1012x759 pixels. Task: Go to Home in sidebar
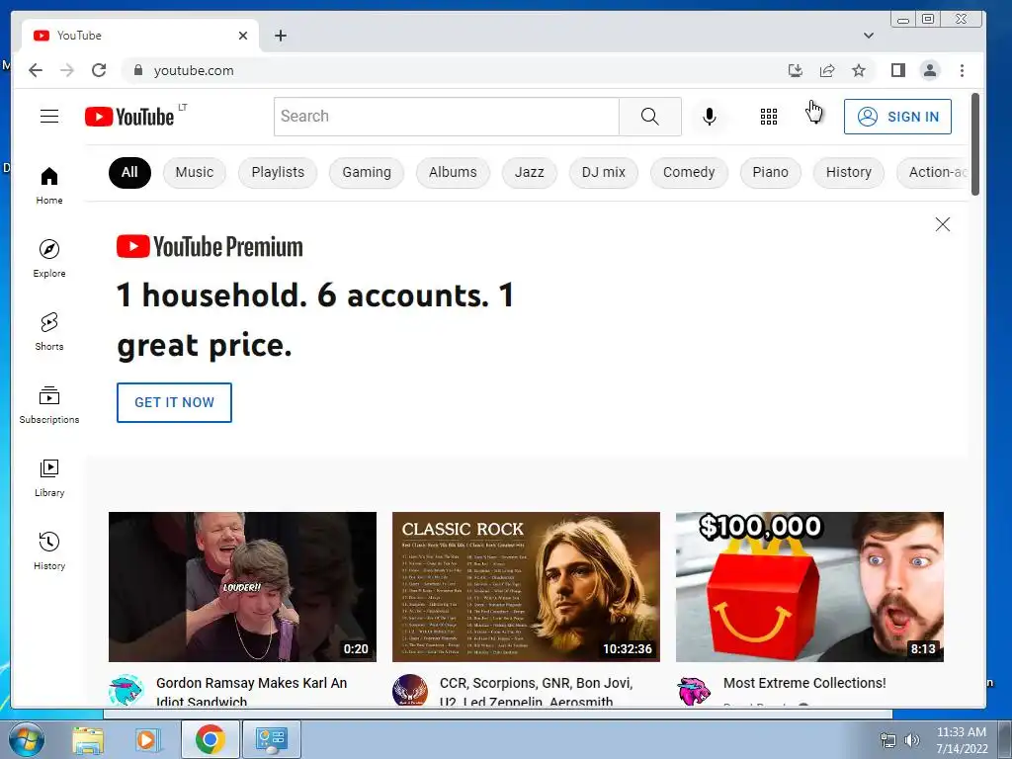pyautogui.click(x=49, y=186)
